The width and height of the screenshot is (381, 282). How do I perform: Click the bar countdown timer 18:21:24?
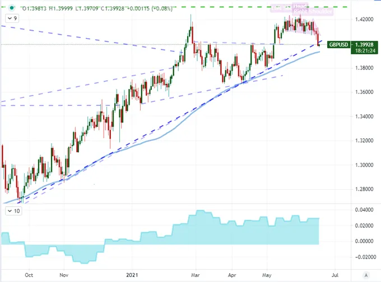(x=365, y=51)
